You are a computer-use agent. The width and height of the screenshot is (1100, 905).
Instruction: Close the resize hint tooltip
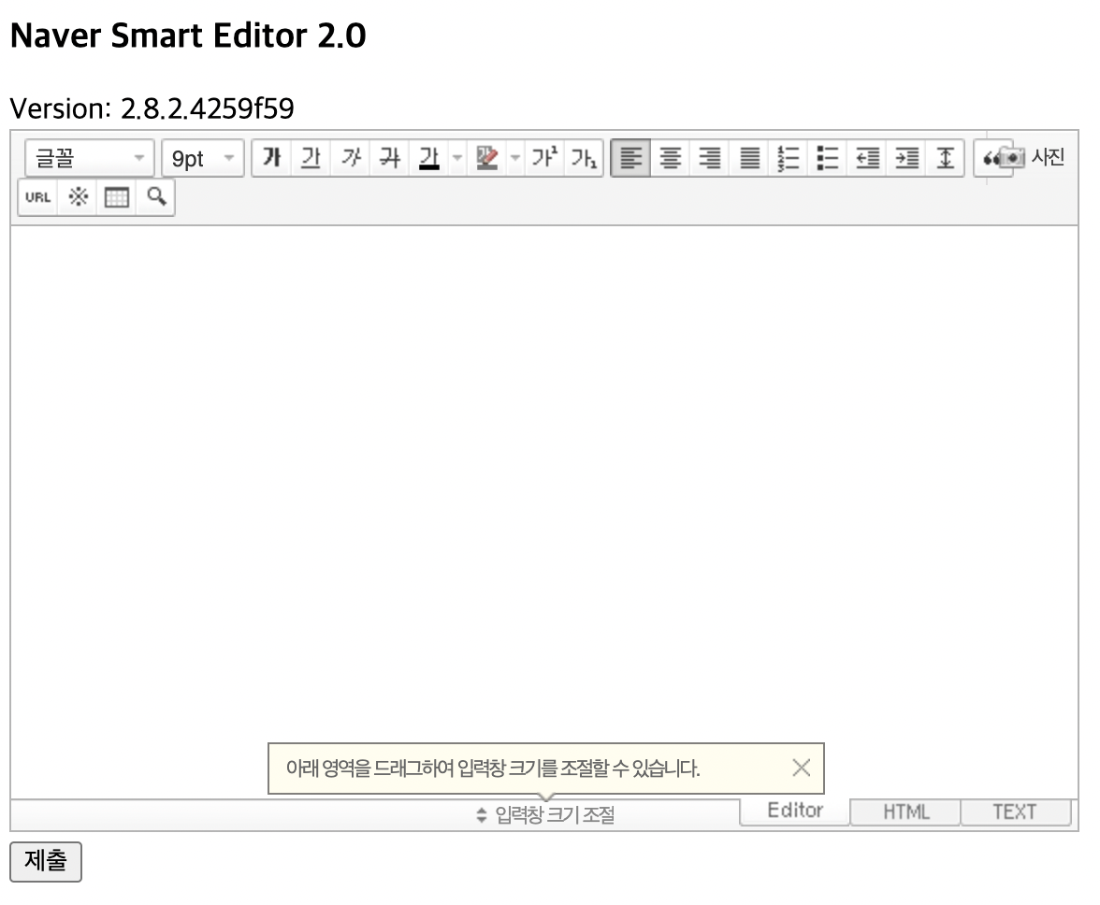[x=801, y=768]
